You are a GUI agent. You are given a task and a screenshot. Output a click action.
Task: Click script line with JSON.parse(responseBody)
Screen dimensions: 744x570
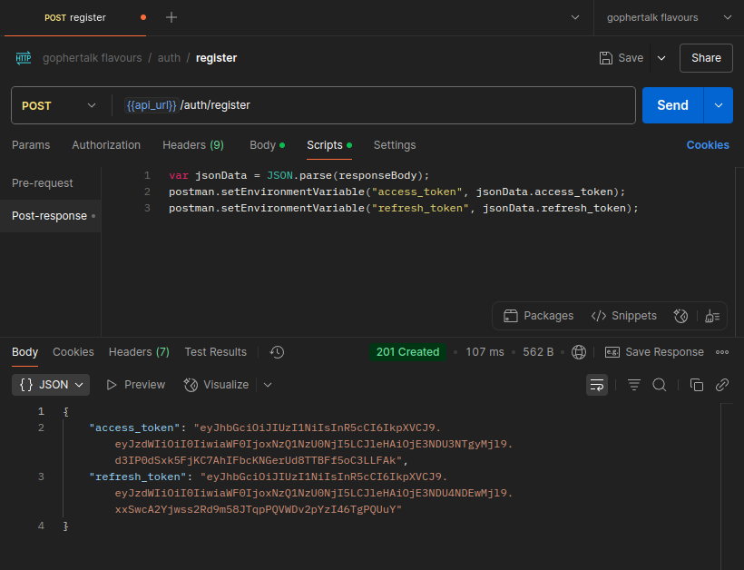click(x=299, y=175)
